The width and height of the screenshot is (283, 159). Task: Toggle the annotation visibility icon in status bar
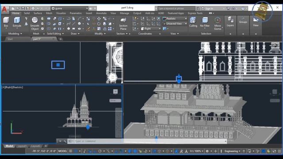[176, 151]
